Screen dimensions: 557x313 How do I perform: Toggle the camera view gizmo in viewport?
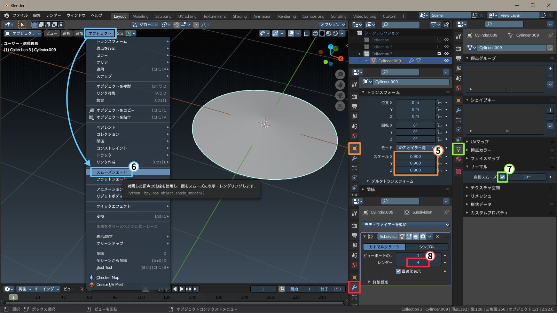point(340,96)
